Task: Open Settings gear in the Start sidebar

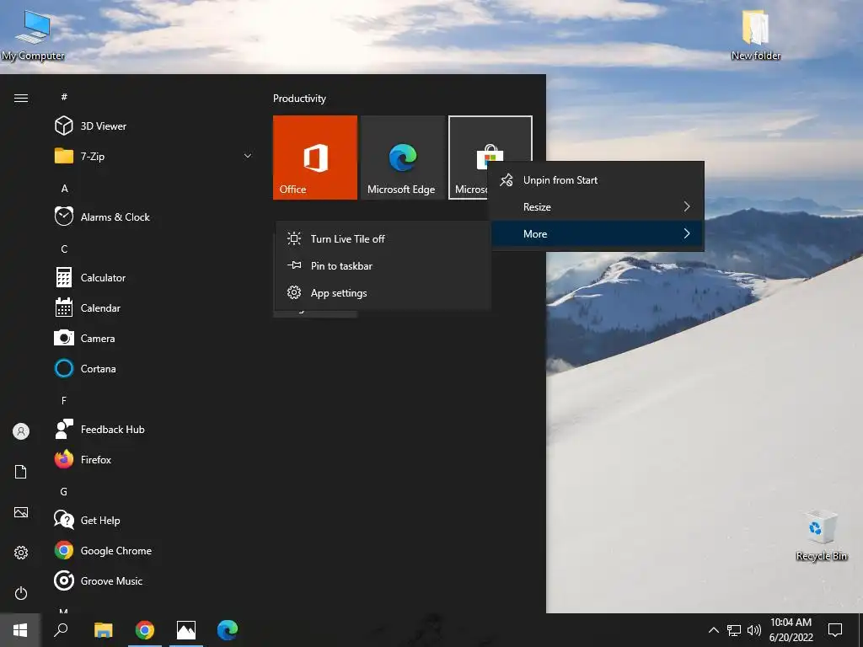Action: point(21,553)
